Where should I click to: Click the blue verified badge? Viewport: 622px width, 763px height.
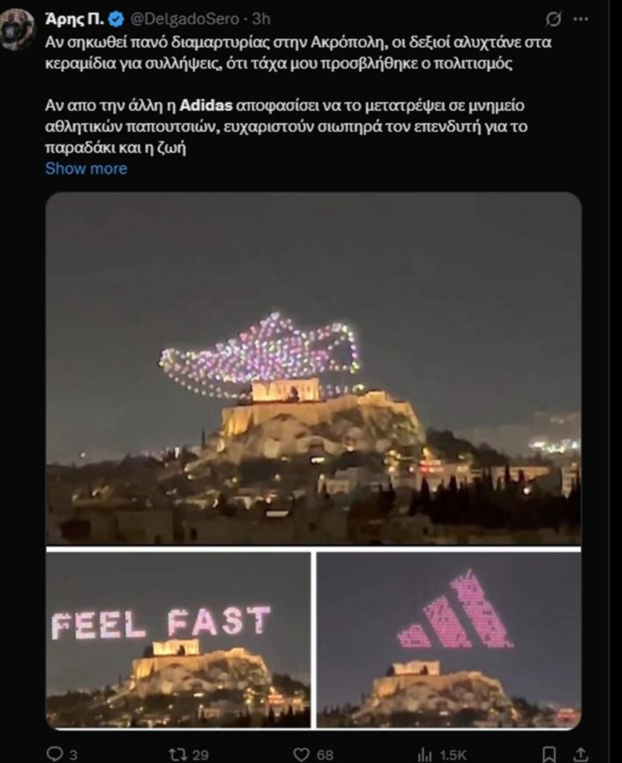click(x=116, y=19)
